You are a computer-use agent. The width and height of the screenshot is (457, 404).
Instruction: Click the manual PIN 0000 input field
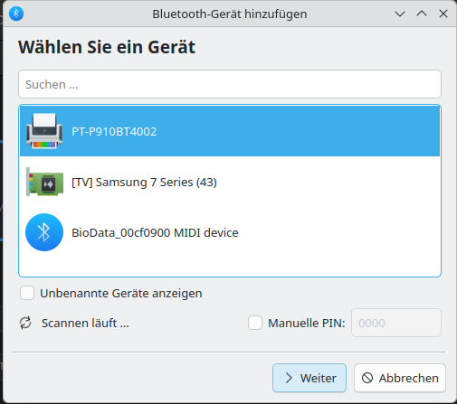click(x=396, y=323)
